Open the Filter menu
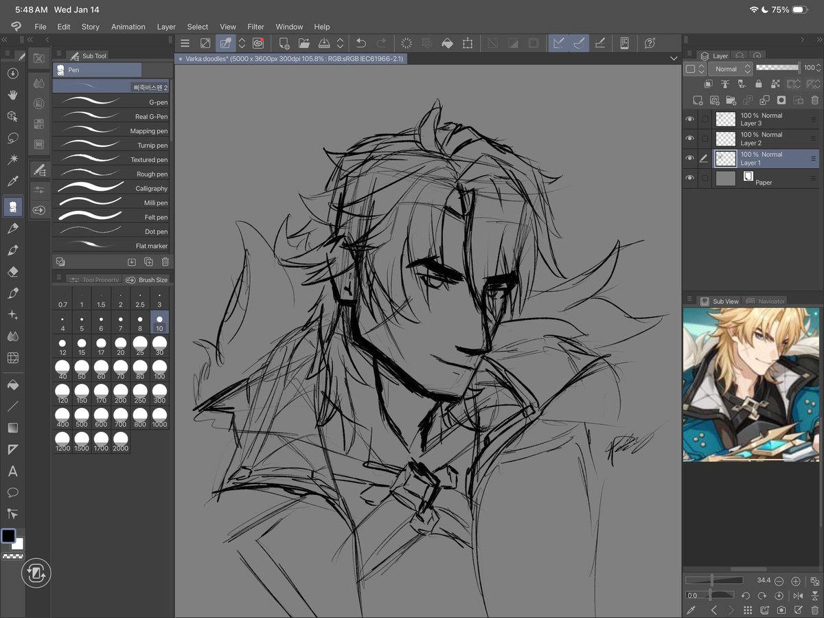Image resolution: width=824 pixels, height=618 pixels. 256,27
